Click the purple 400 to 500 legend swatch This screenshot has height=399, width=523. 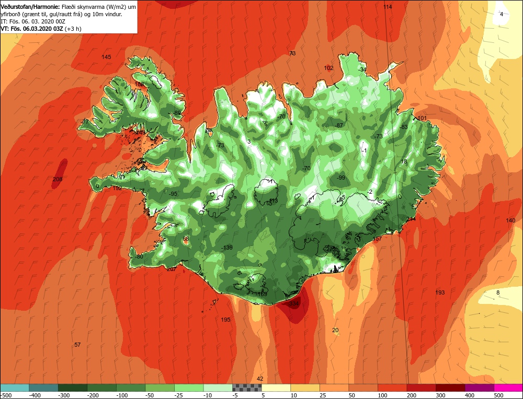pos(479,388)
